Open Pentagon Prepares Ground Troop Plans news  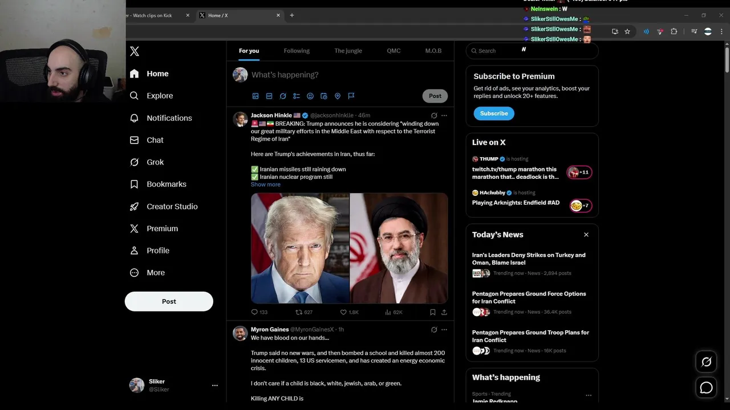[532, 342]
